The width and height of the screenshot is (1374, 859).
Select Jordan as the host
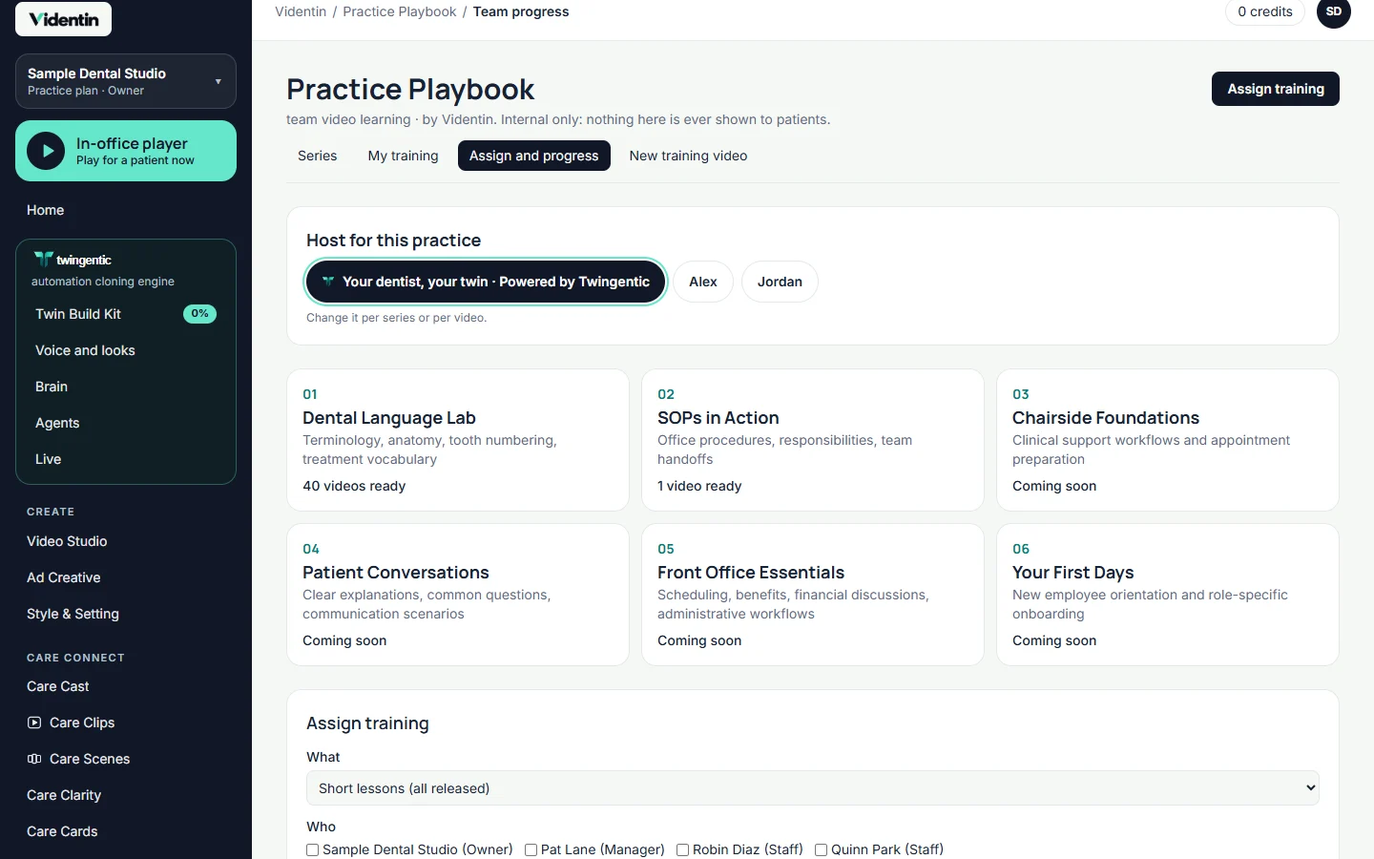[780, 282]
